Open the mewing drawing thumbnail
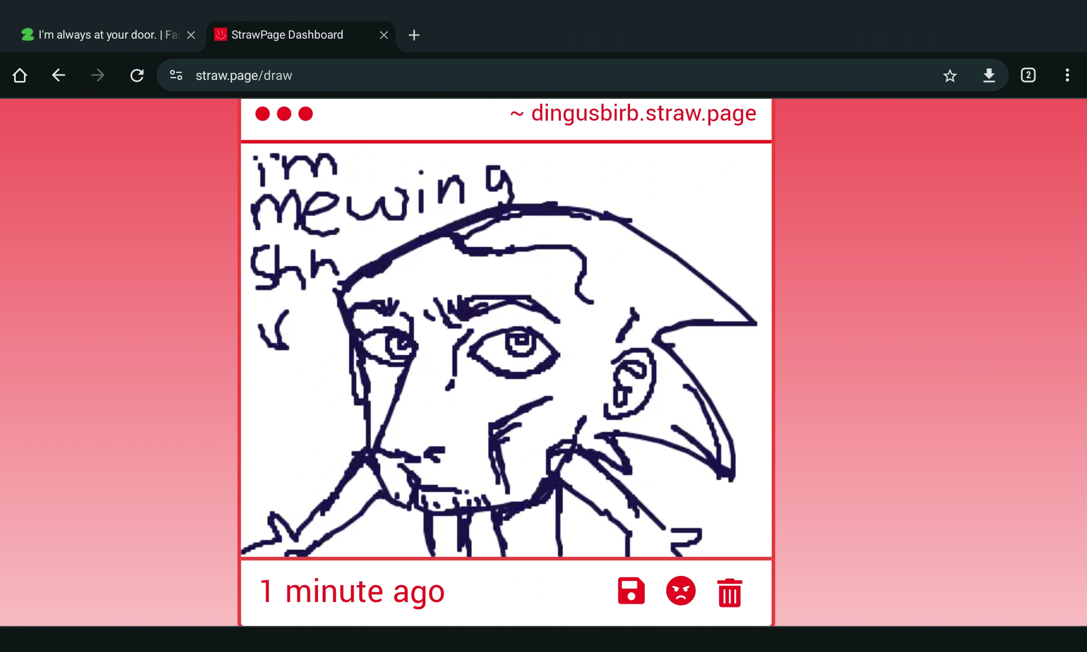Screen dimensions: 1087x652 pyautogui.click(x=505, y=350)
